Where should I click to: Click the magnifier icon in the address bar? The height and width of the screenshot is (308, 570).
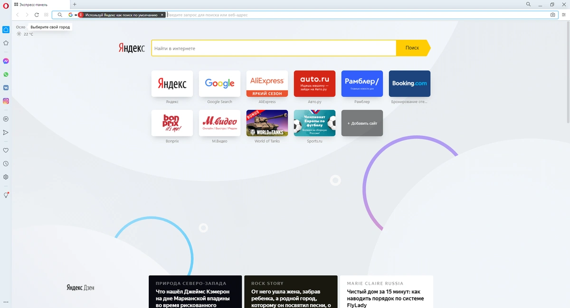click(60, 15)
